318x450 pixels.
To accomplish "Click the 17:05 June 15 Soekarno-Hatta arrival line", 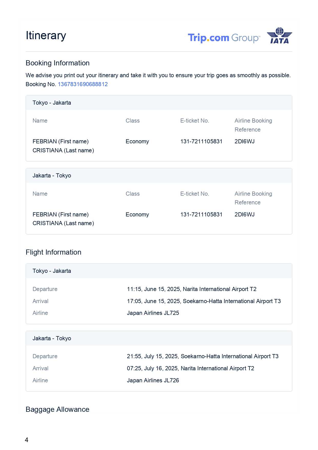I will pyautogui.click(x=204, y=301).
